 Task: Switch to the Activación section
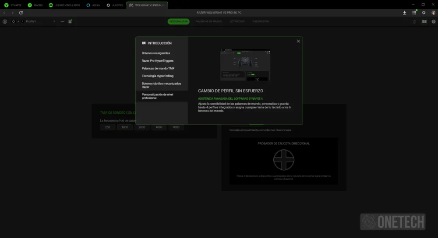tap(237, 21)
